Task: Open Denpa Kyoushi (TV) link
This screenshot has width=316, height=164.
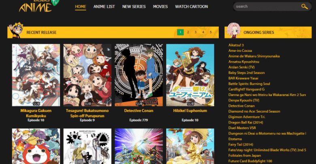Action: point(243,100)
